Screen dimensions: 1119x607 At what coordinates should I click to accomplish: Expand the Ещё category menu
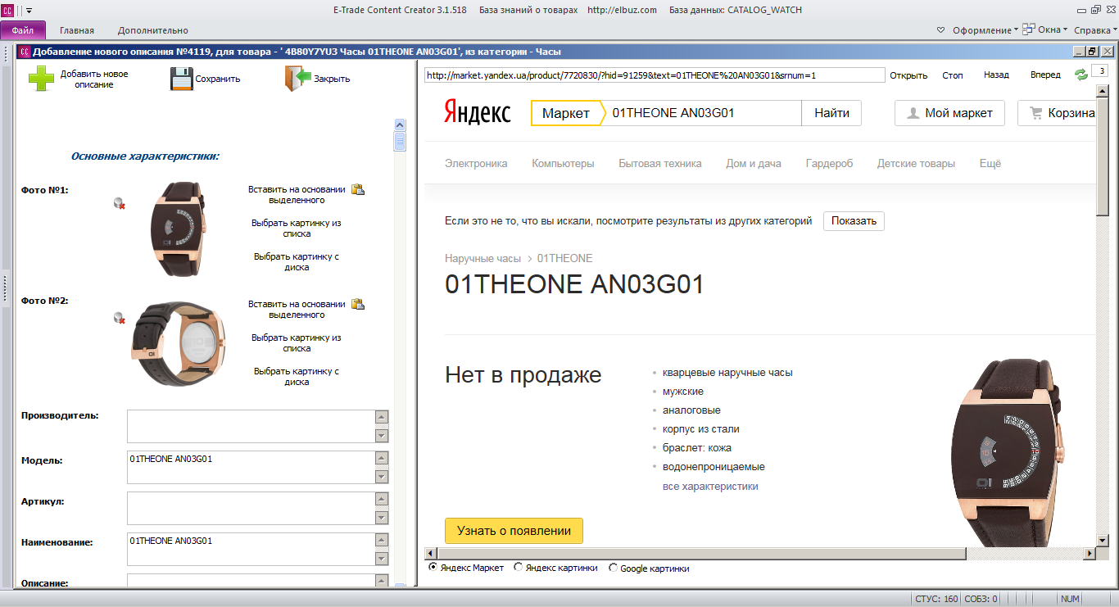point(990,163)
